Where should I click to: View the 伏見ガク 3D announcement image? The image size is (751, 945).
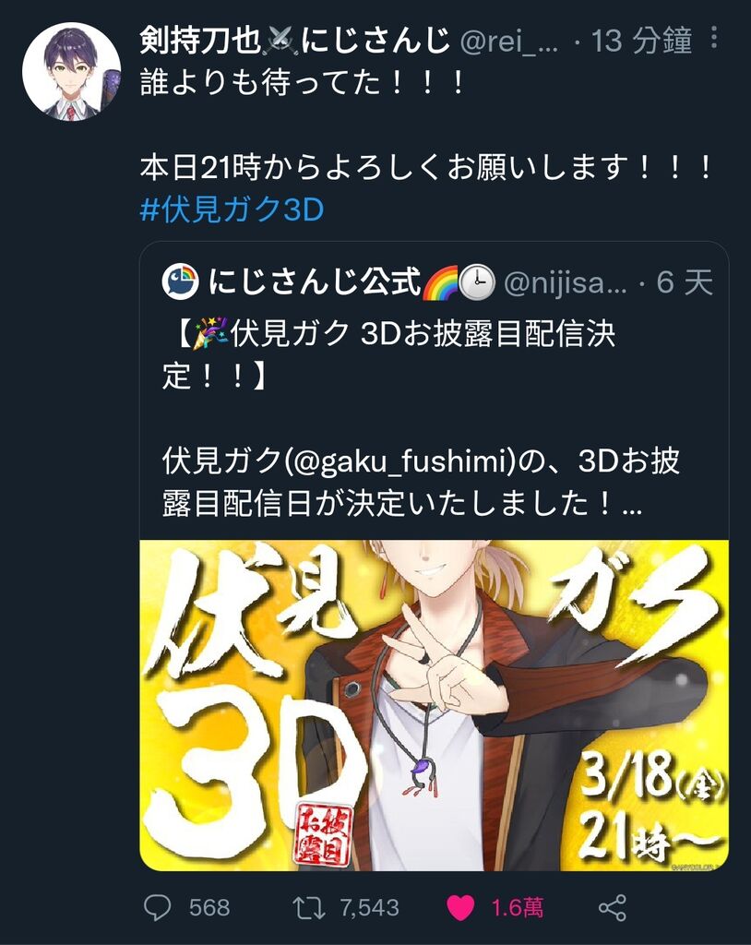[434, 705]
